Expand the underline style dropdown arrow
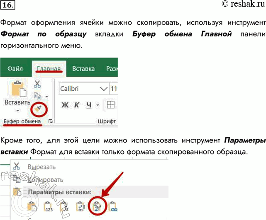The image size is (266, 220). point(98,105)
